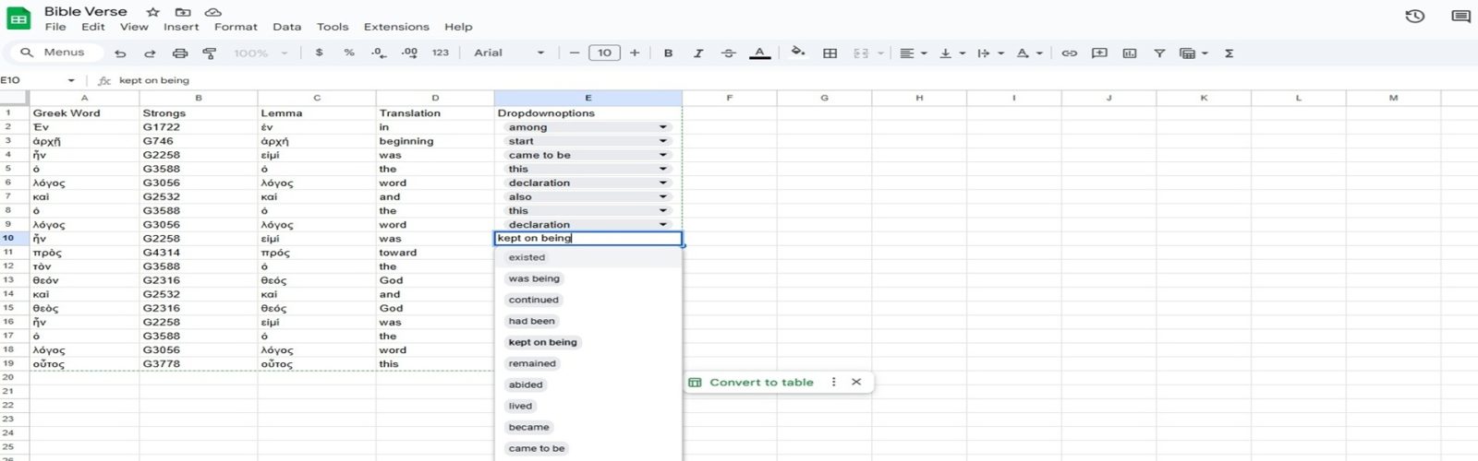Open the horizontal align dropdown
Viewport: 1478px width, 461px height.
pyautogui.click(x=913, y=53)
